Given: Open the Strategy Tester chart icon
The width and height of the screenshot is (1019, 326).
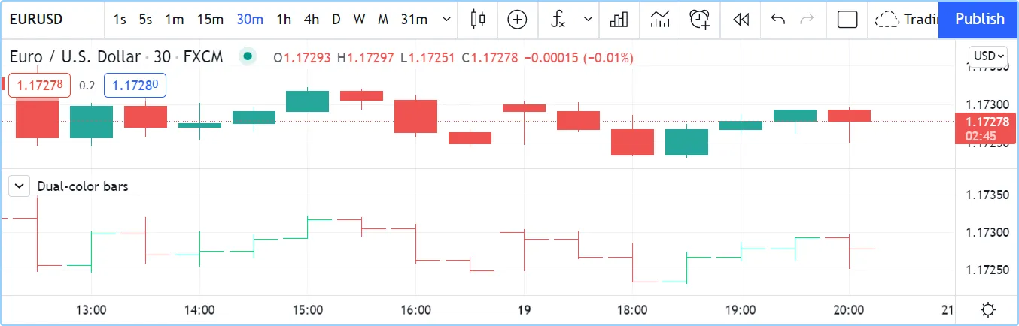Looking at the screenshot, I should pyautogui.click(x=660, y=20).
